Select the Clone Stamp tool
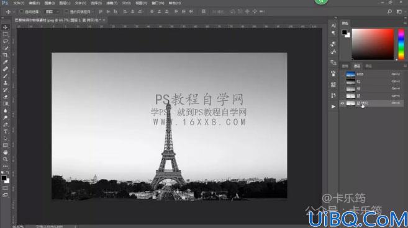This screenshot has width=408, height=228. click(5, 83)
